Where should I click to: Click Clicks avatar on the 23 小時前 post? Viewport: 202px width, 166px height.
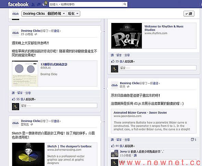click(16, 33)
